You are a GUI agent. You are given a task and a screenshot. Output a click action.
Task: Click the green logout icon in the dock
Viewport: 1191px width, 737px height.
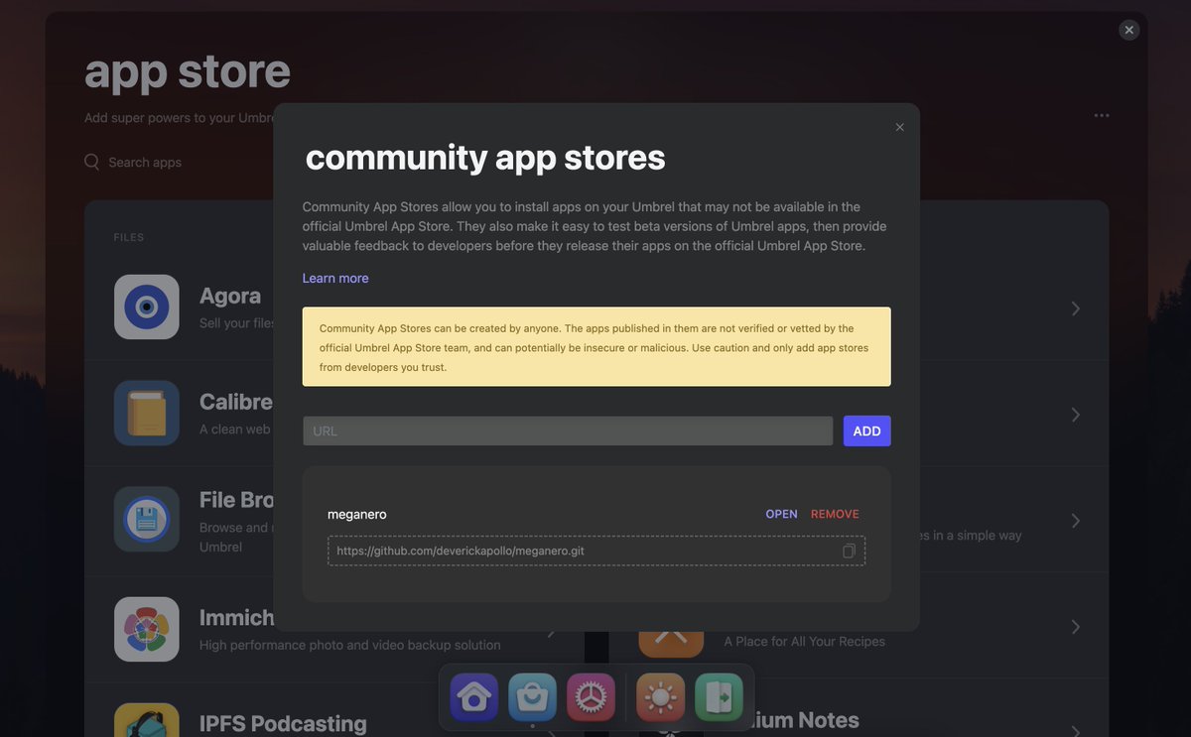click(x=719, y=696)
